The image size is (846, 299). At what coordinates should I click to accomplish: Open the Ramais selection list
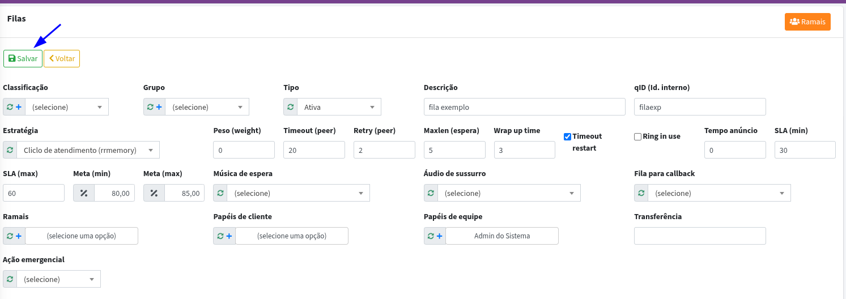tap(82, 236)
